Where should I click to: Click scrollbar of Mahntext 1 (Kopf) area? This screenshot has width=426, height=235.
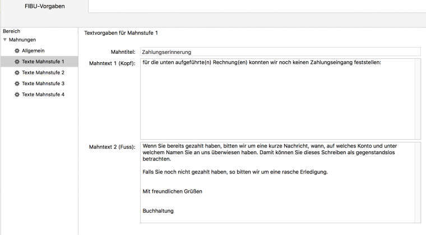tap(418, 99)
